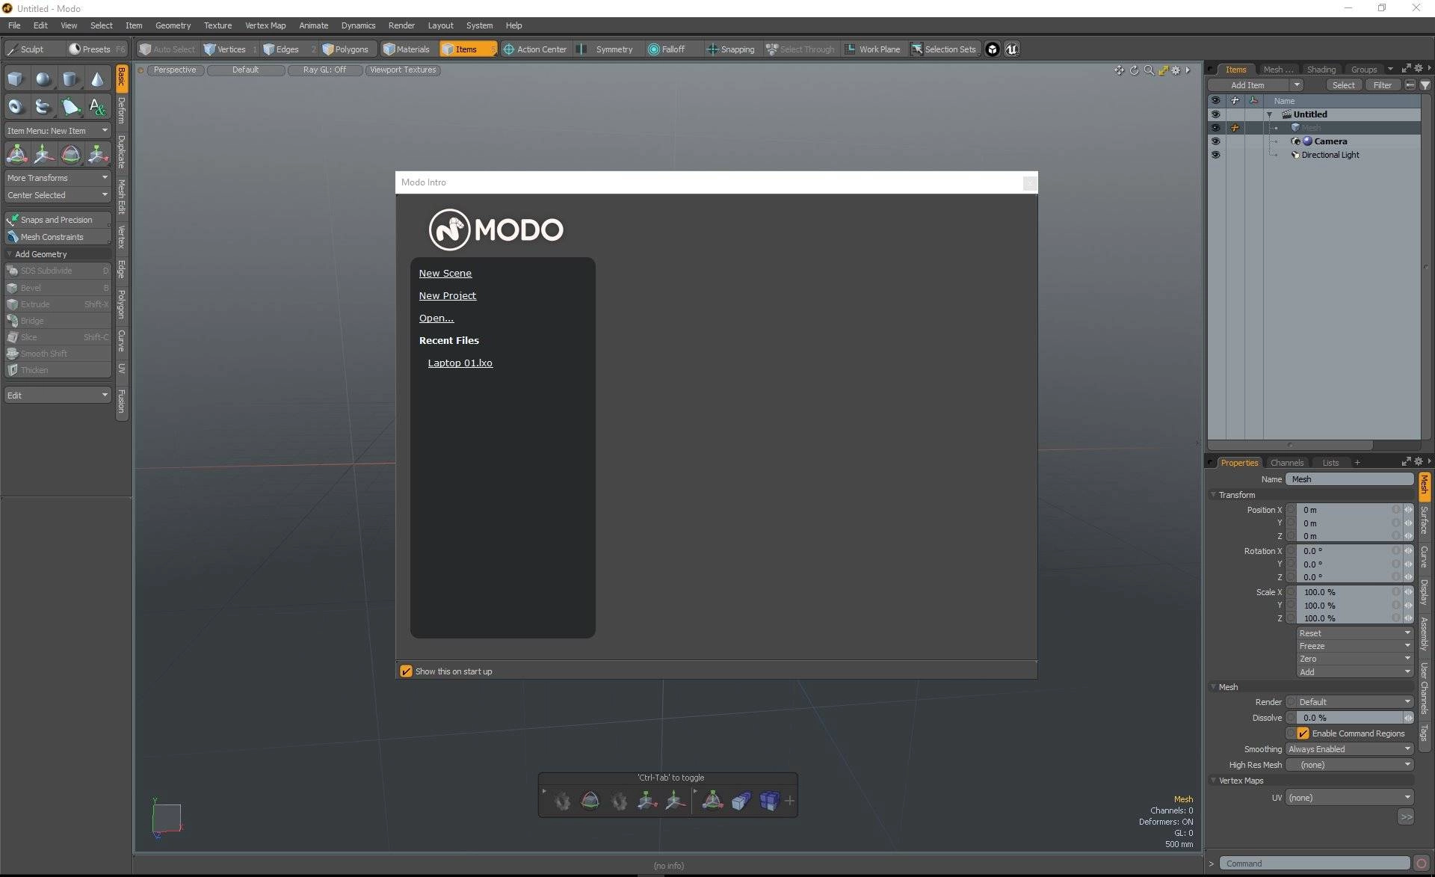Select the Cone primitive tool
Image resolution: width=1435 pixels, height=877 pixels.
point(97,79)
